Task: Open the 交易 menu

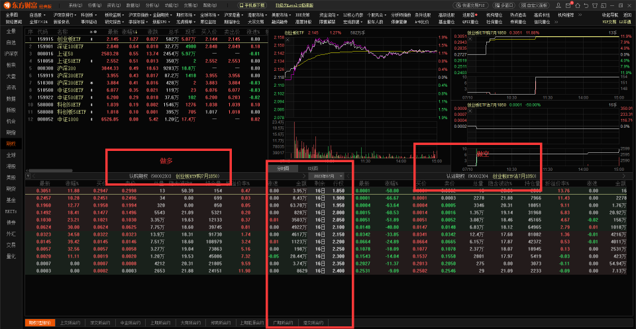Action: pyautogui.click(x=191, y=5)
